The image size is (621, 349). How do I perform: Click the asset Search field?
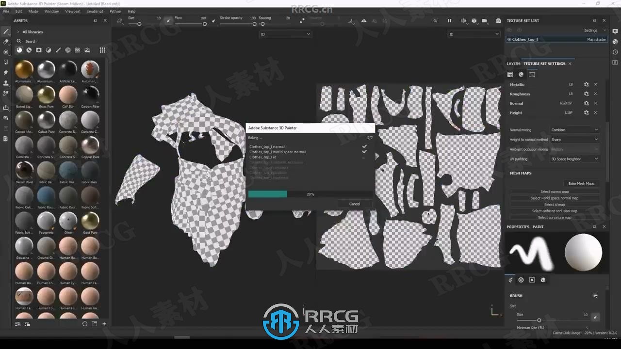tap(61, 41)
